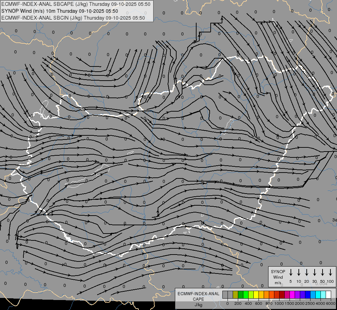Click the 30 m/s wind arrow in the legend
This screenshot has width=337, height=310.
[315, 272]
